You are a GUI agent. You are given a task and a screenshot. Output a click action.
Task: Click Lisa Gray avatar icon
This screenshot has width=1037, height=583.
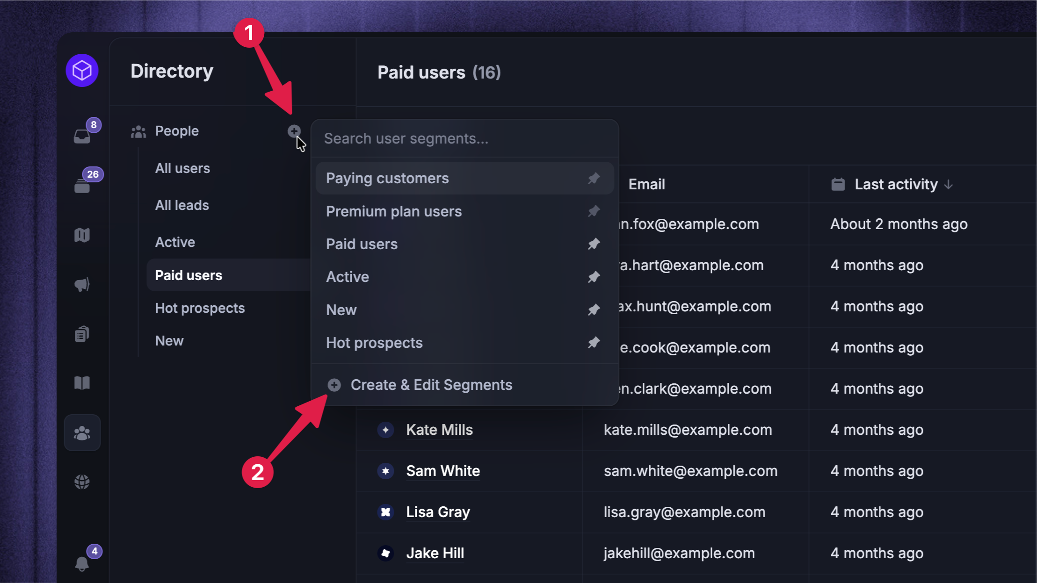(x=385, y=512)
